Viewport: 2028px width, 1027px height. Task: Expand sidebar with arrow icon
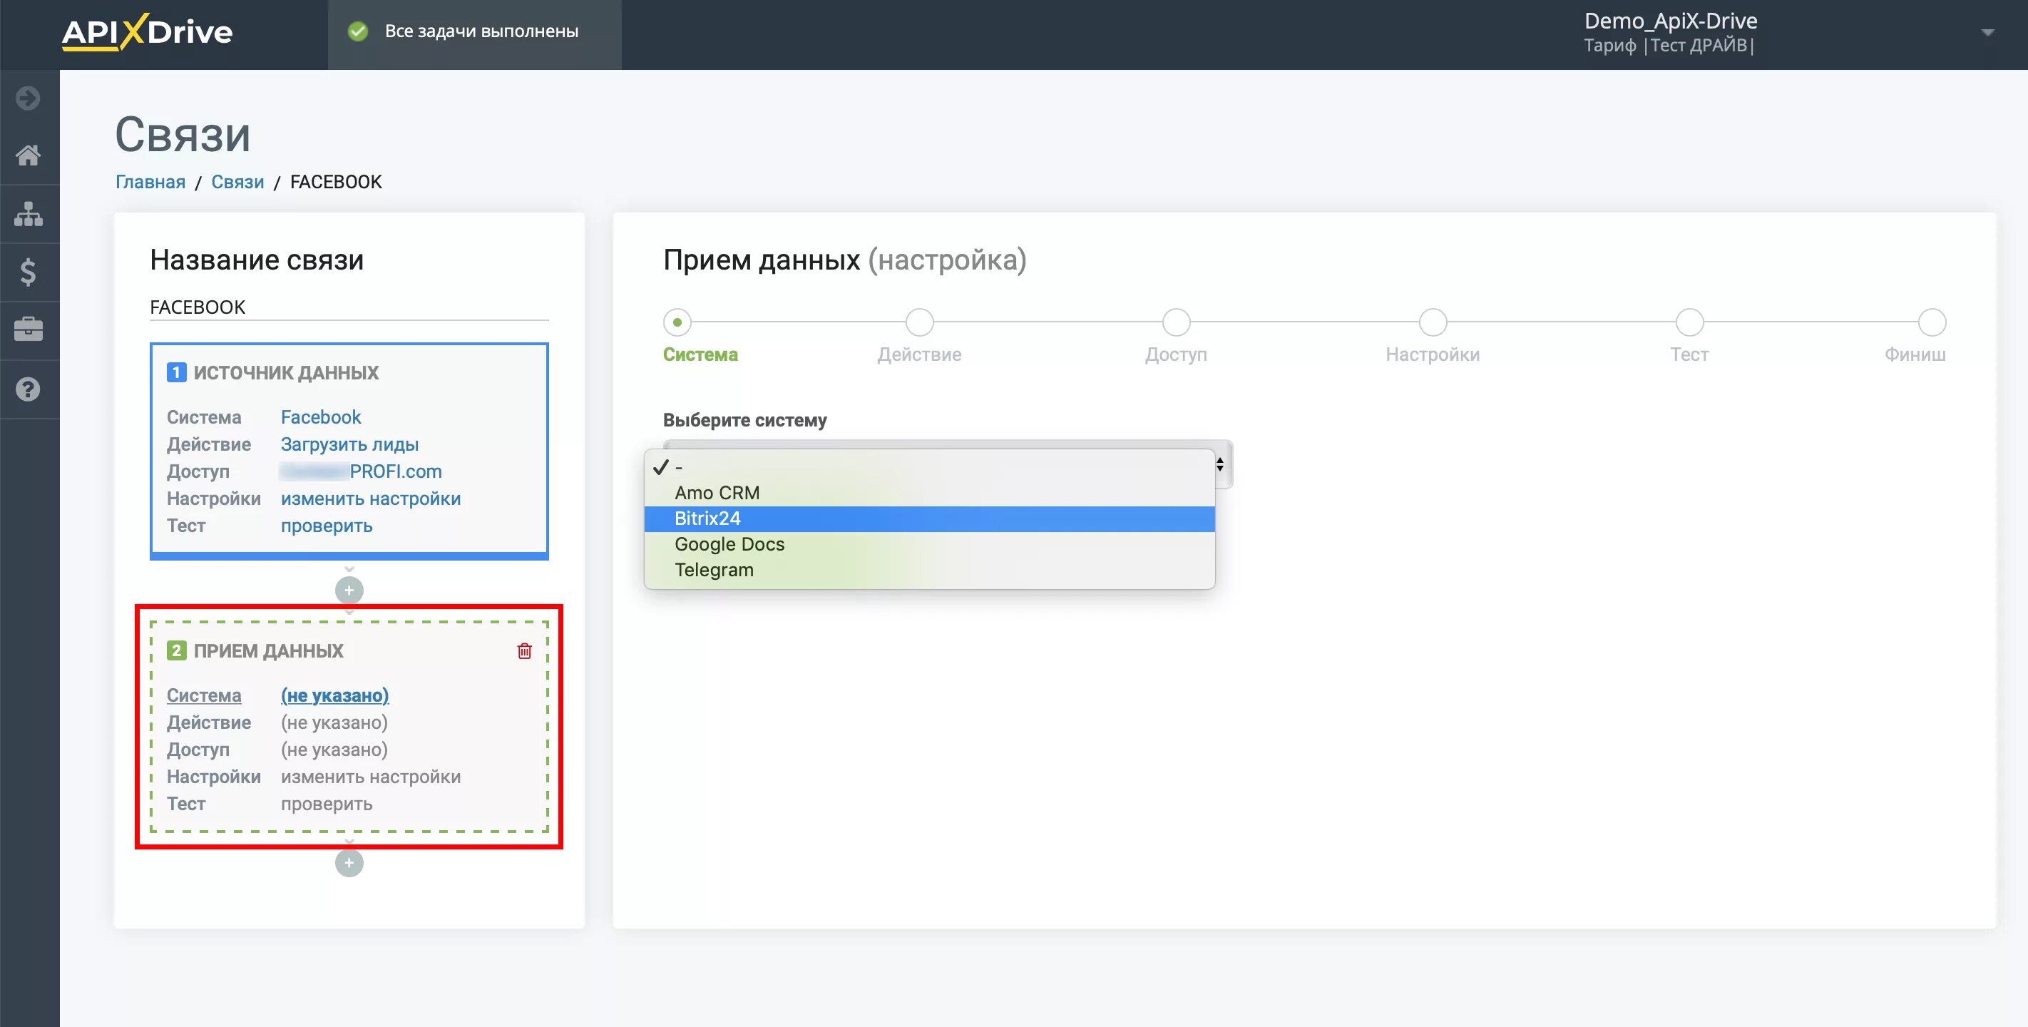pyautogui.click(x=29, y=98)
